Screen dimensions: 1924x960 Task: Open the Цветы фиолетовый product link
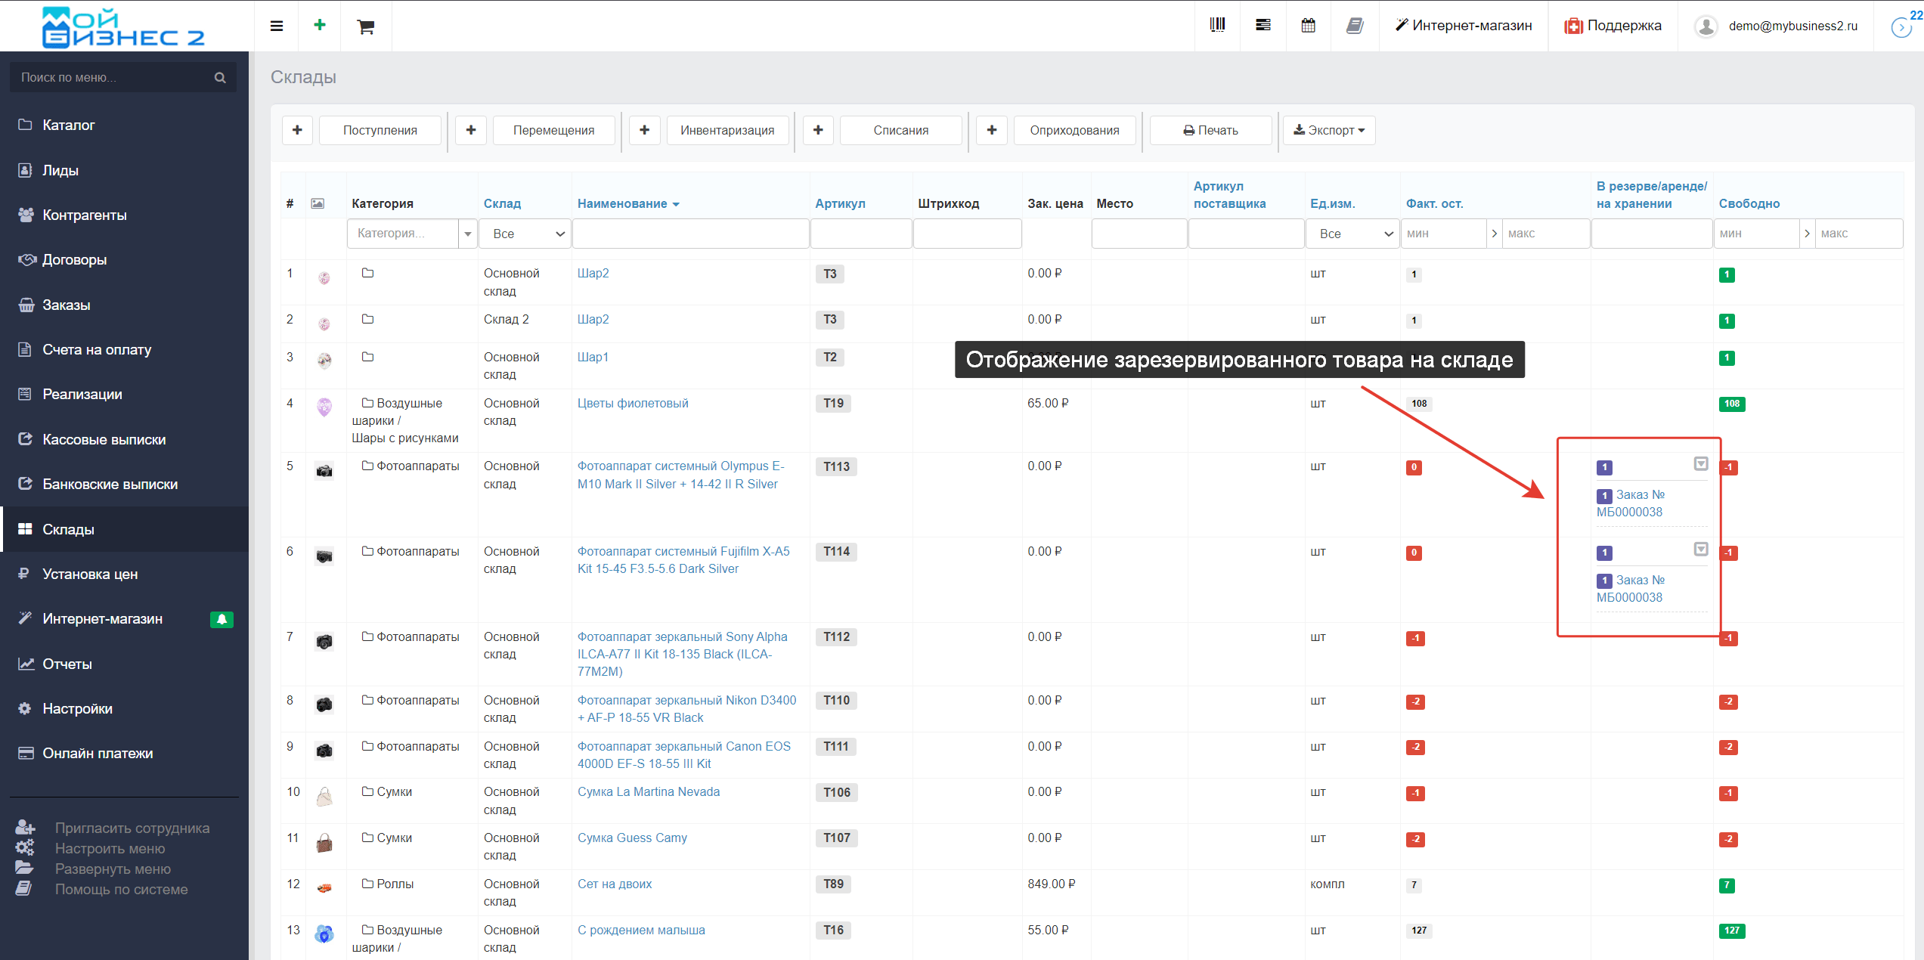[x=633, y=403]
